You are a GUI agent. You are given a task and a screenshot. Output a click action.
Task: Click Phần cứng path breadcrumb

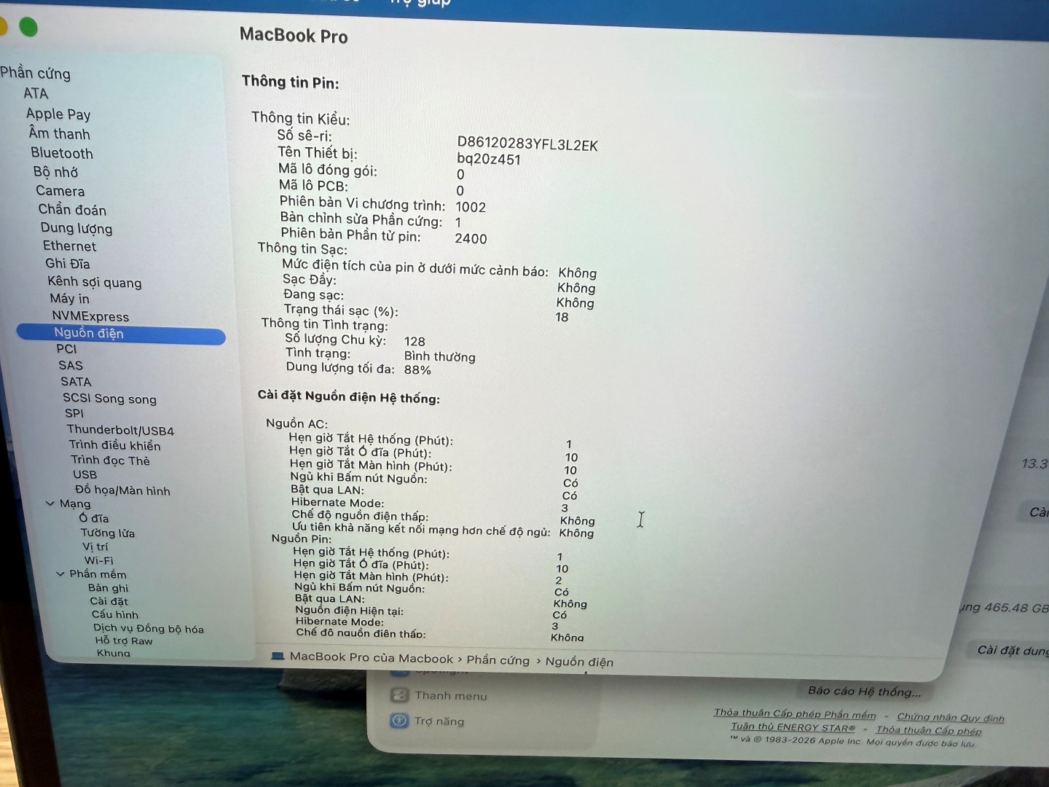[x=498, y=660]
